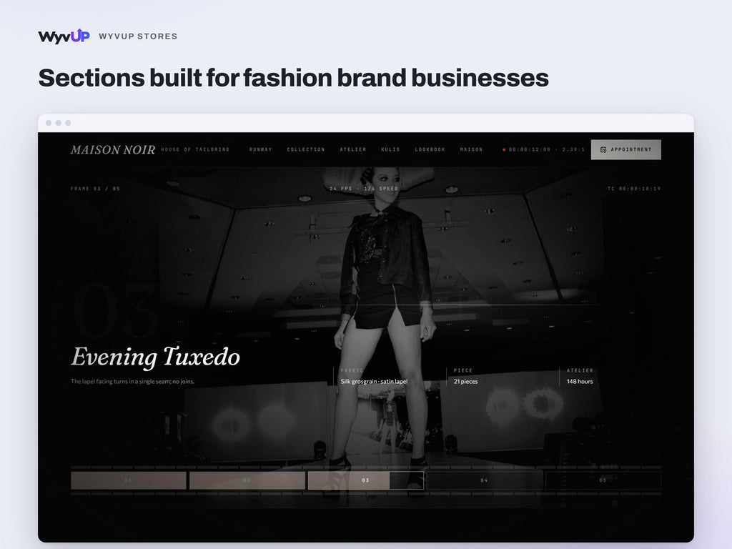
Task: Click 'HOUSE OF TAILORING' tagline
Action: point(195,150)
